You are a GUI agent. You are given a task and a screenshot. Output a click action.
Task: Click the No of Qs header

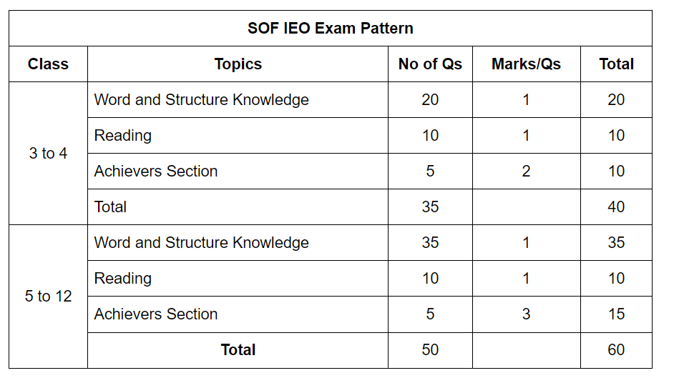pyautogui.click(x=430, y=64)
